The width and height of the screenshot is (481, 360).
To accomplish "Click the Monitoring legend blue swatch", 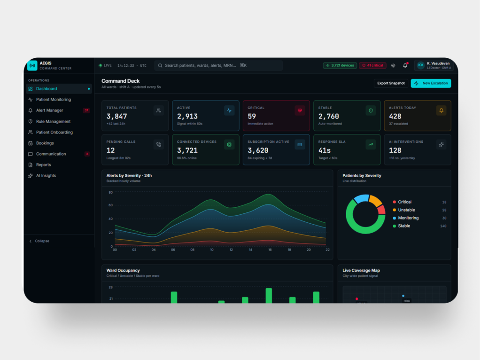I will point(394,218).
